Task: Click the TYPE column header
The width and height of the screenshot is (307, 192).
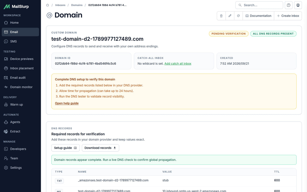Action: [59, 172]
